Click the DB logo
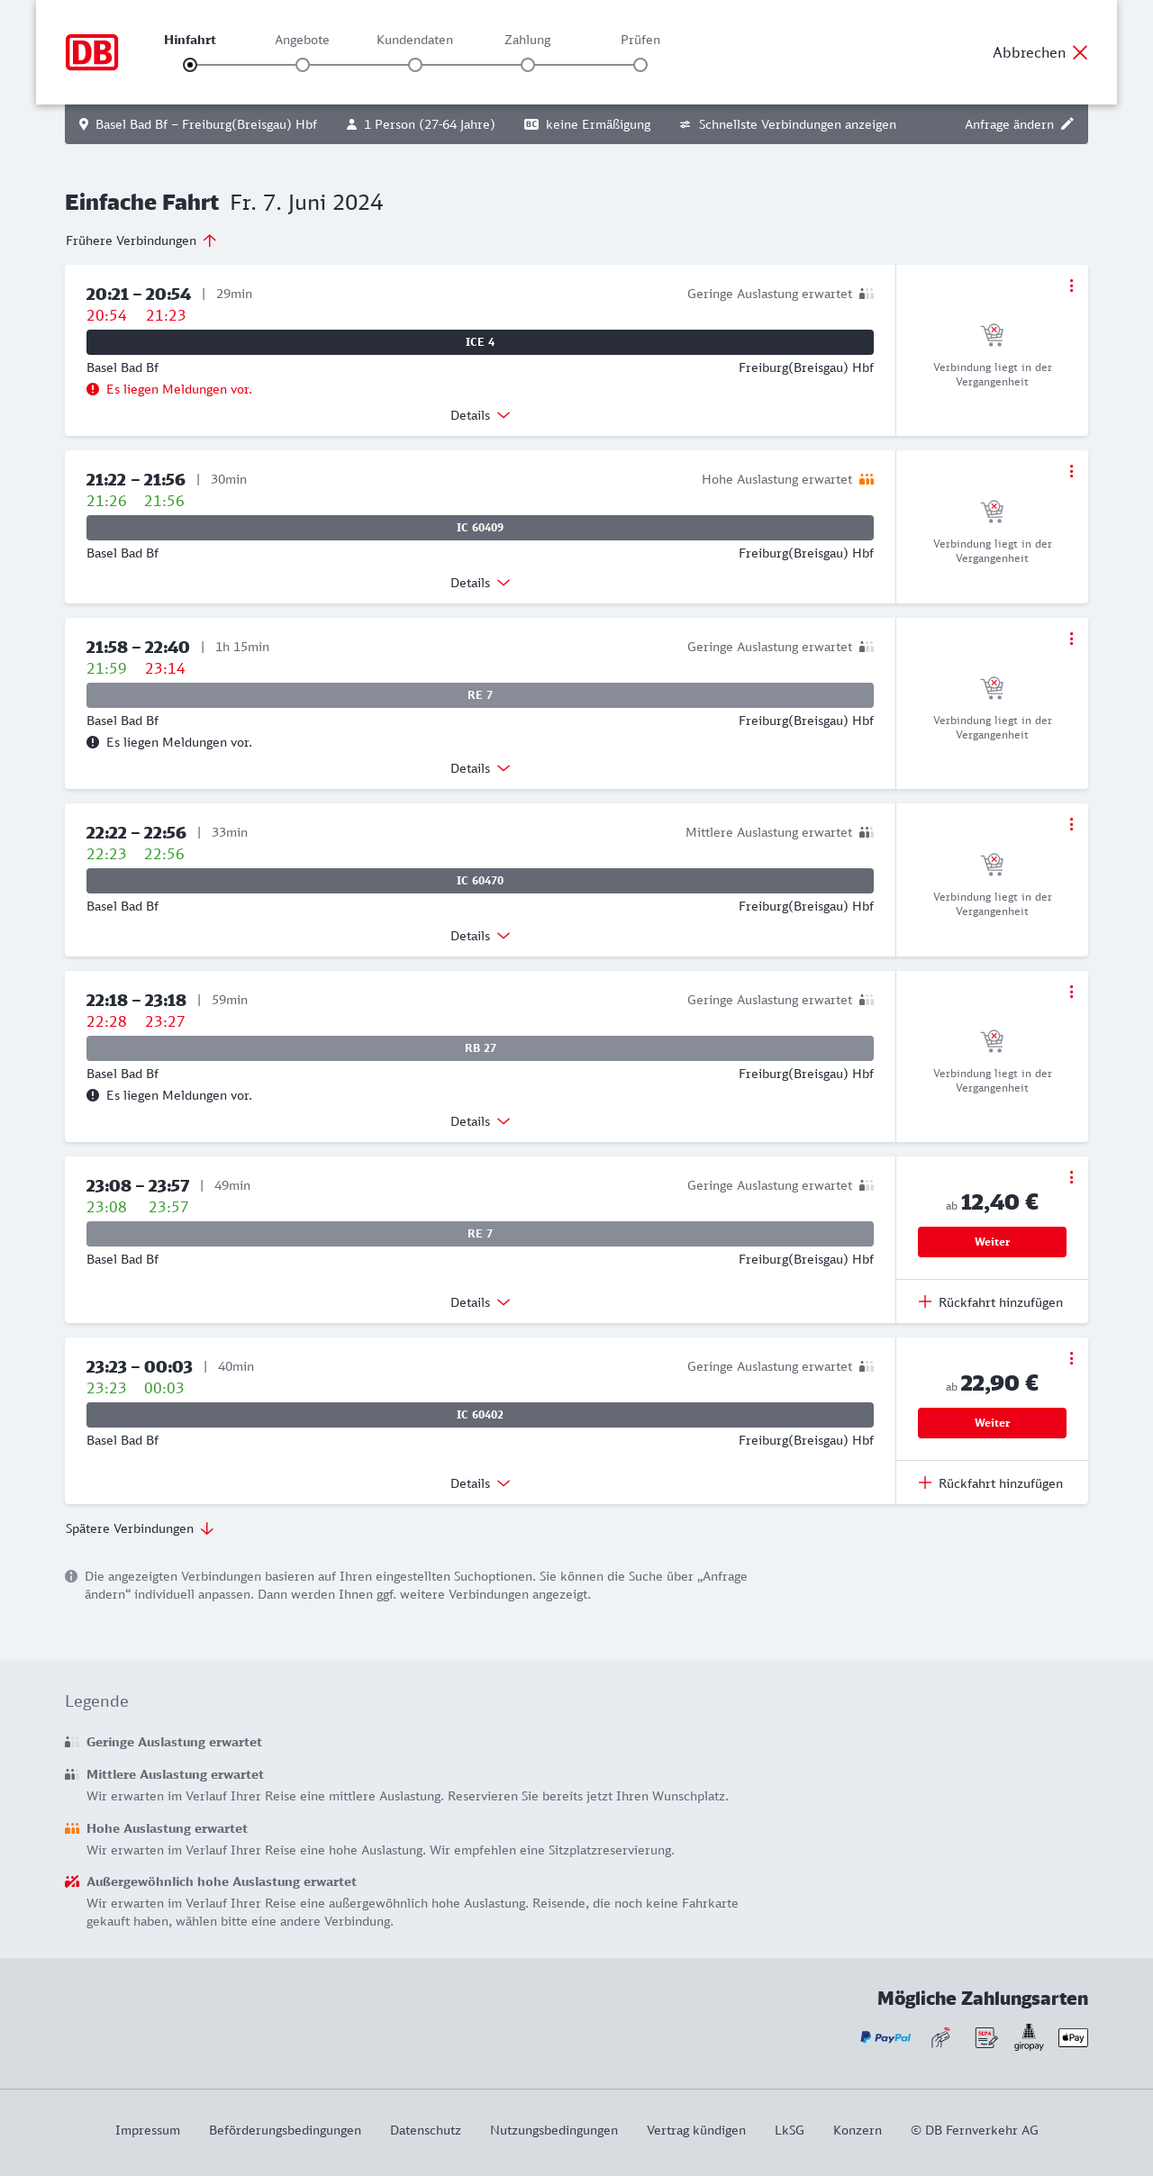 [x=92, y=52]
